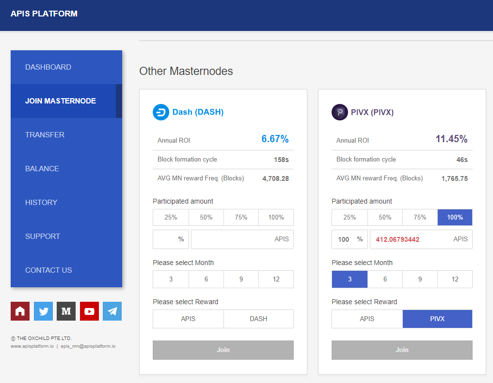Click the Dash coin logo
Image resolution: width=493 pixels, height=383 pixels.
(161, 112)
